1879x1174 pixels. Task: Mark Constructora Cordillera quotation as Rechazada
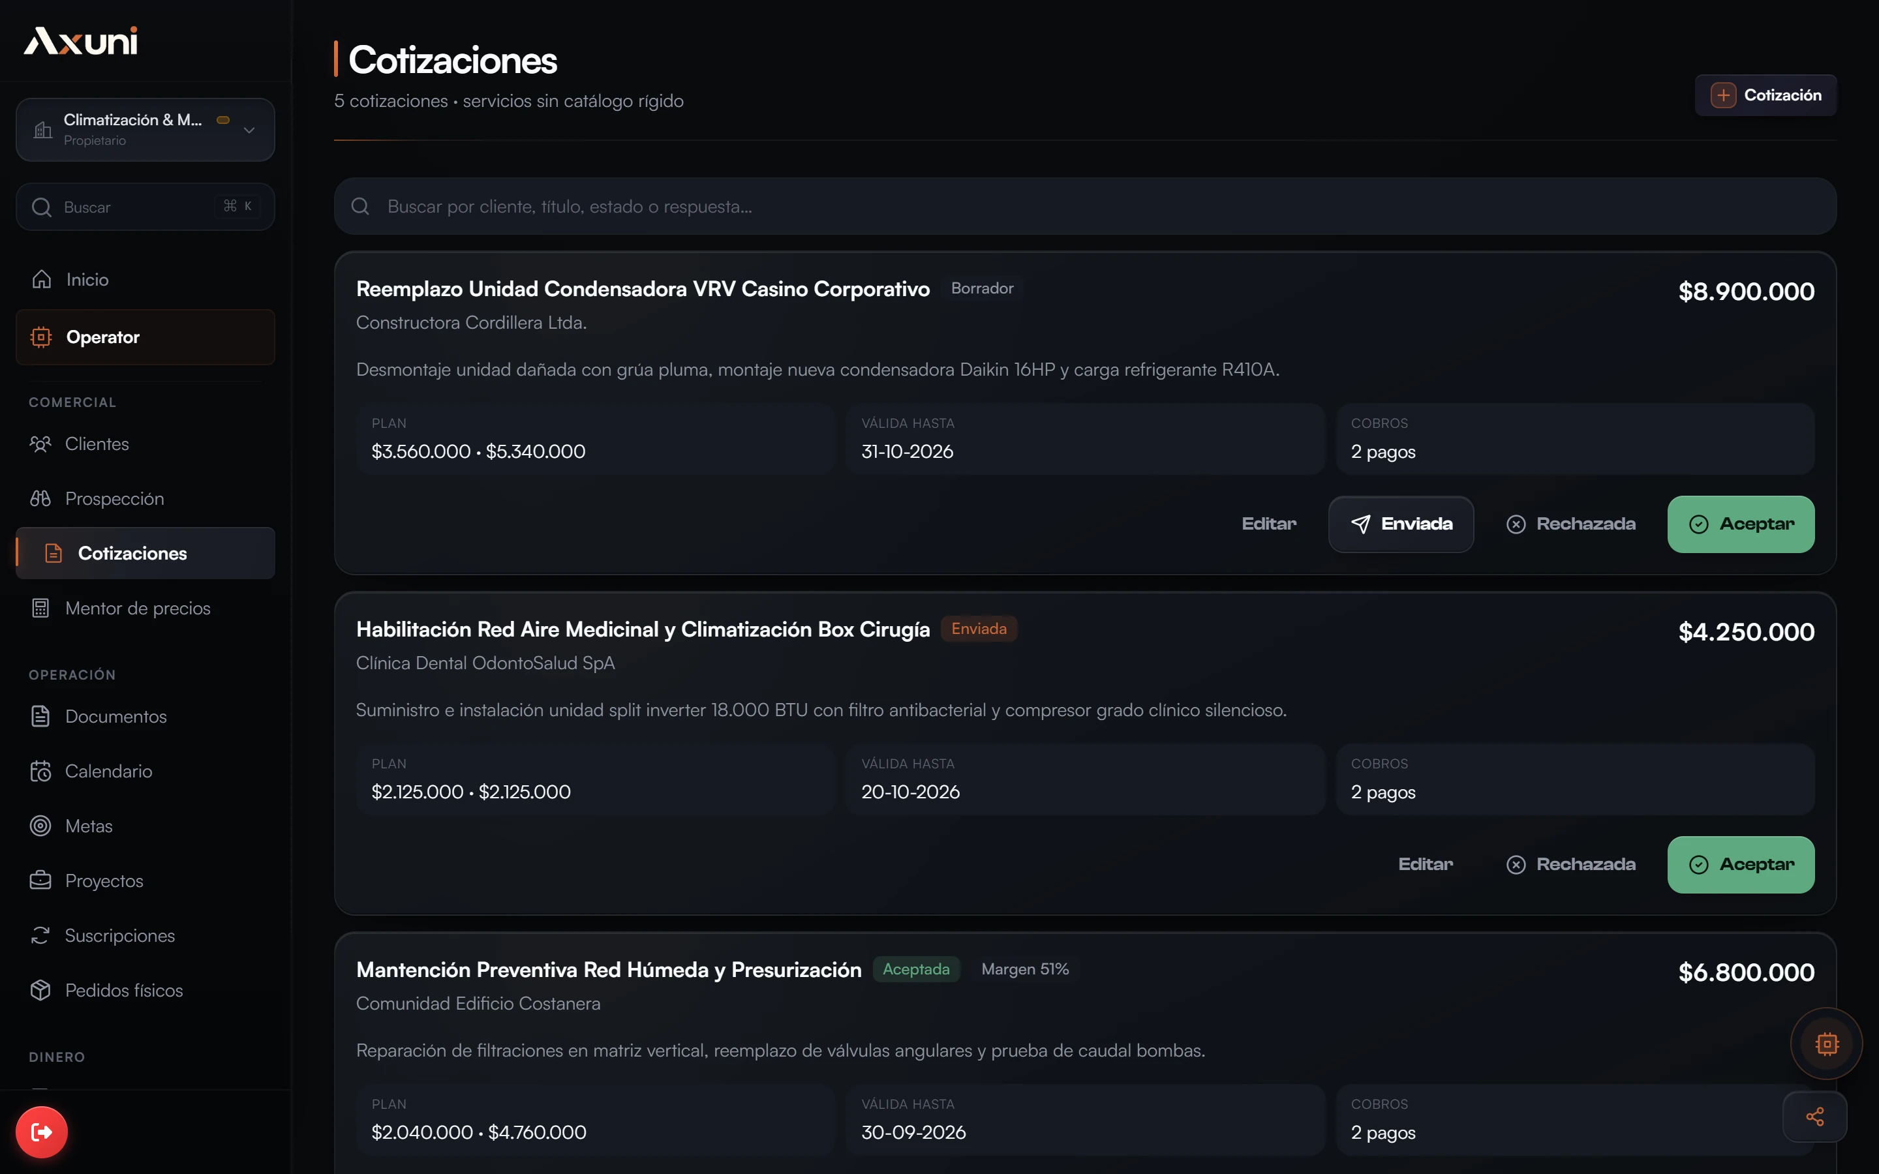pos(1571,524)
